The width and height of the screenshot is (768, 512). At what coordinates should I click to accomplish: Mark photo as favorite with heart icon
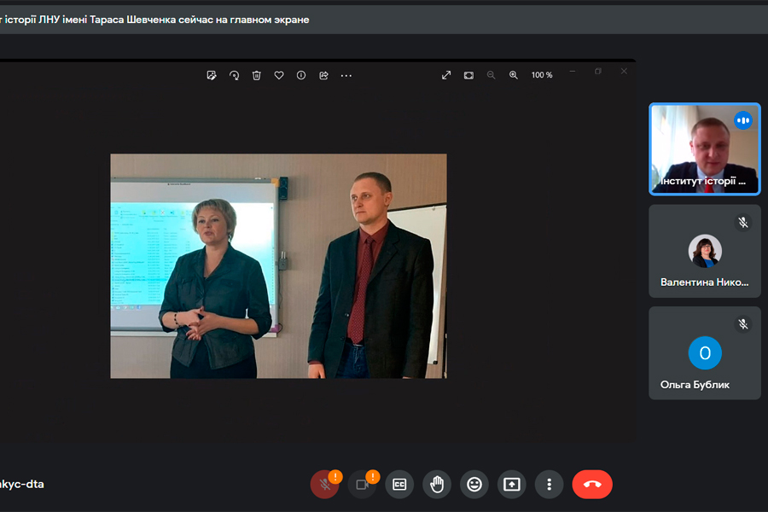point(279,75)
